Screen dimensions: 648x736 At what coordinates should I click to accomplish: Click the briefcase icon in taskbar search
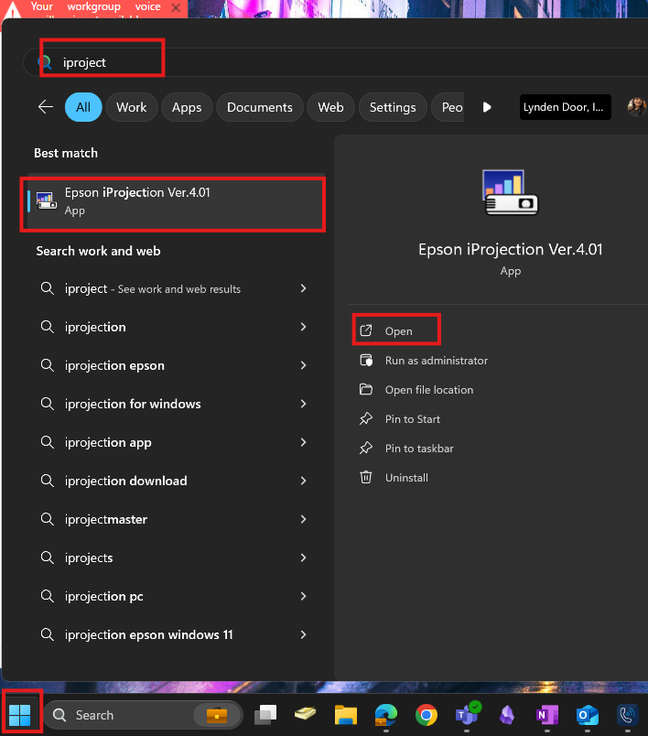217,715
